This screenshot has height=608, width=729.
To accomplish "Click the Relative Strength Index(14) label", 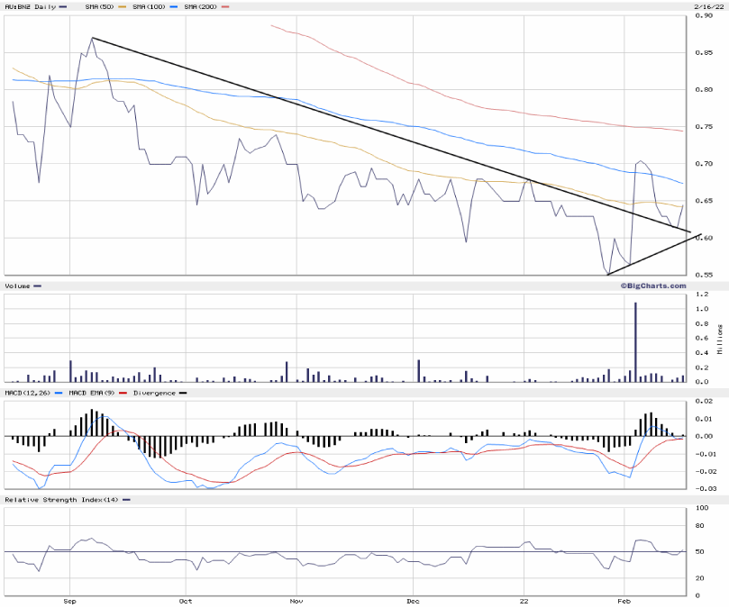I will (61, 499).
